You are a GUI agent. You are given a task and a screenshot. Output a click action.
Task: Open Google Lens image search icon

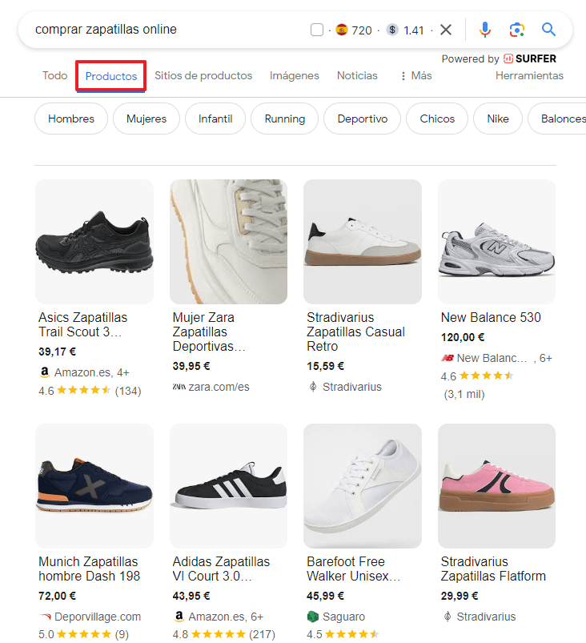516,30
